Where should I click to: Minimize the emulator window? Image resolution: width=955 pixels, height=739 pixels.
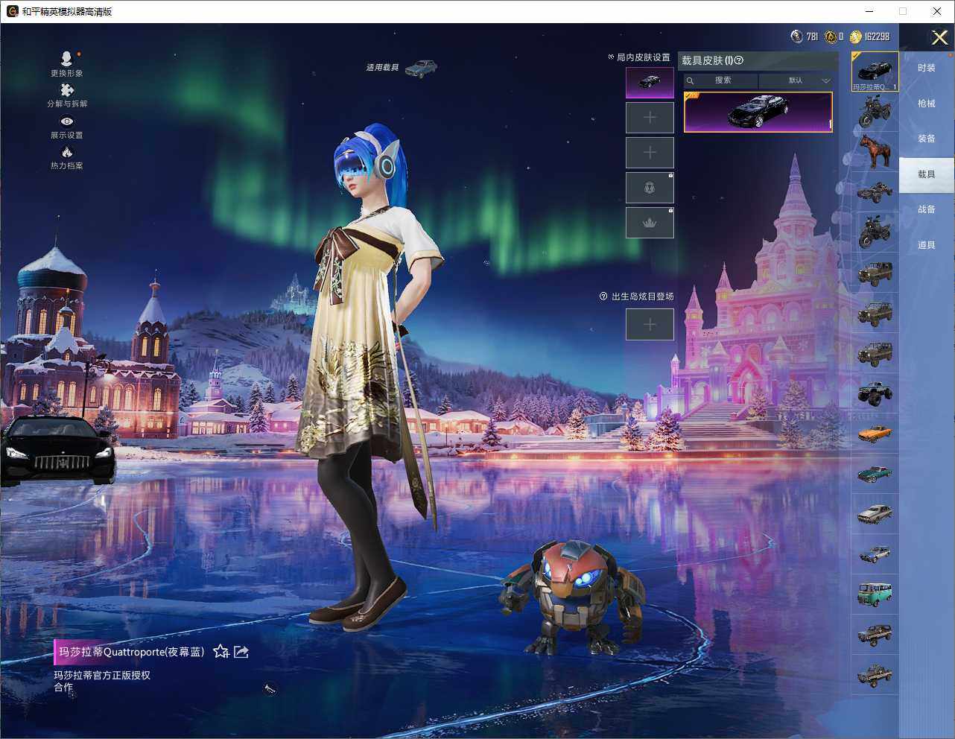coord(869,11)
